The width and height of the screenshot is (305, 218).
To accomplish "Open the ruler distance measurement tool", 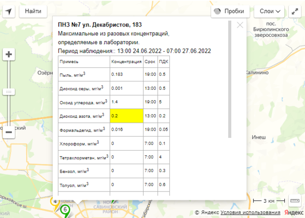I will (295, 201).
